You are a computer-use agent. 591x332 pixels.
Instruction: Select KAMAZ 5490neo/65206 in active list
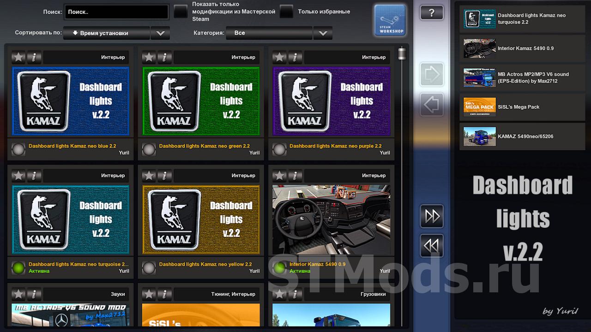[522, 136]
